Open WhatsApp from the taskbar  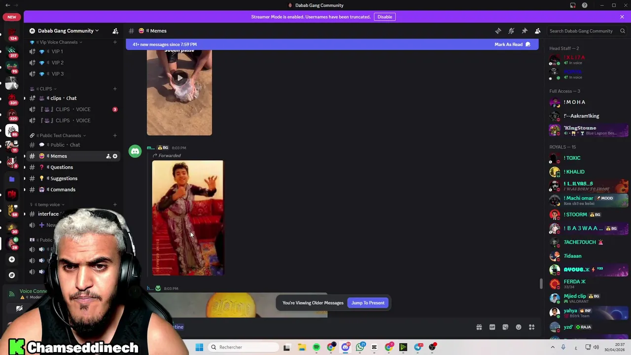pyautogui.click(x=360, y=347)
